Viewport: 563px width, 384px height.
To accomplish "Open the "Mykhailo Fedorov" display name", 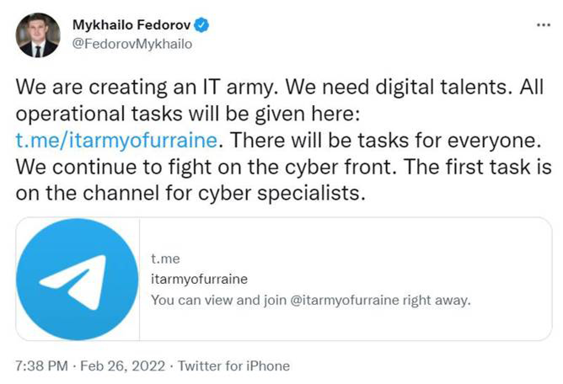I will [131, 25].
